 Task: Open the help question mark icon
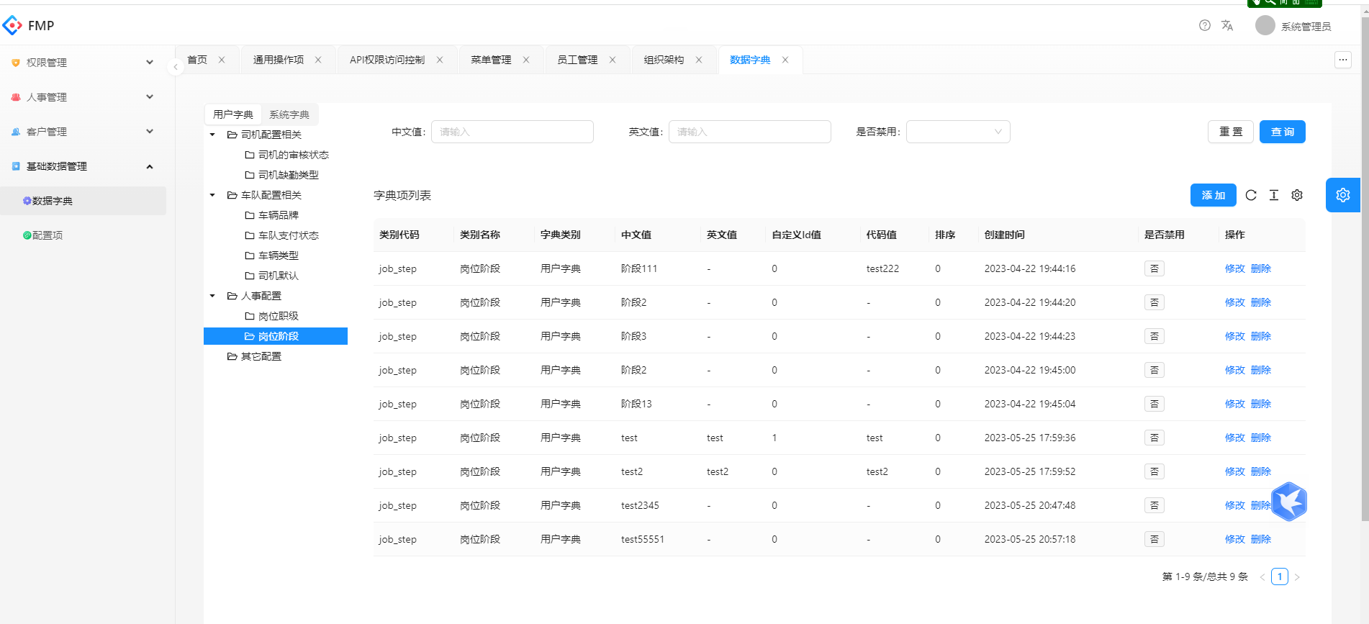click(x=1205, y=25)
